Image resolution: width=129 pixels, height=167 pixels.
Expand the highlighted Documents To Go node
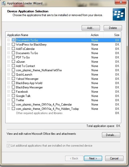(x=9, y=40)
